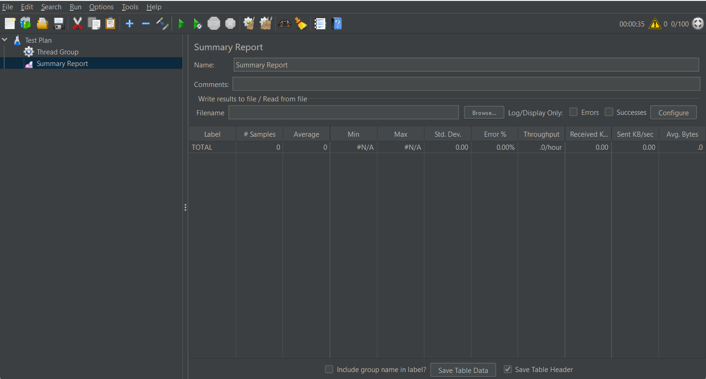Click the Test Plan flask icon
This screenshot has height=379, width=706.
coord(17,40)
